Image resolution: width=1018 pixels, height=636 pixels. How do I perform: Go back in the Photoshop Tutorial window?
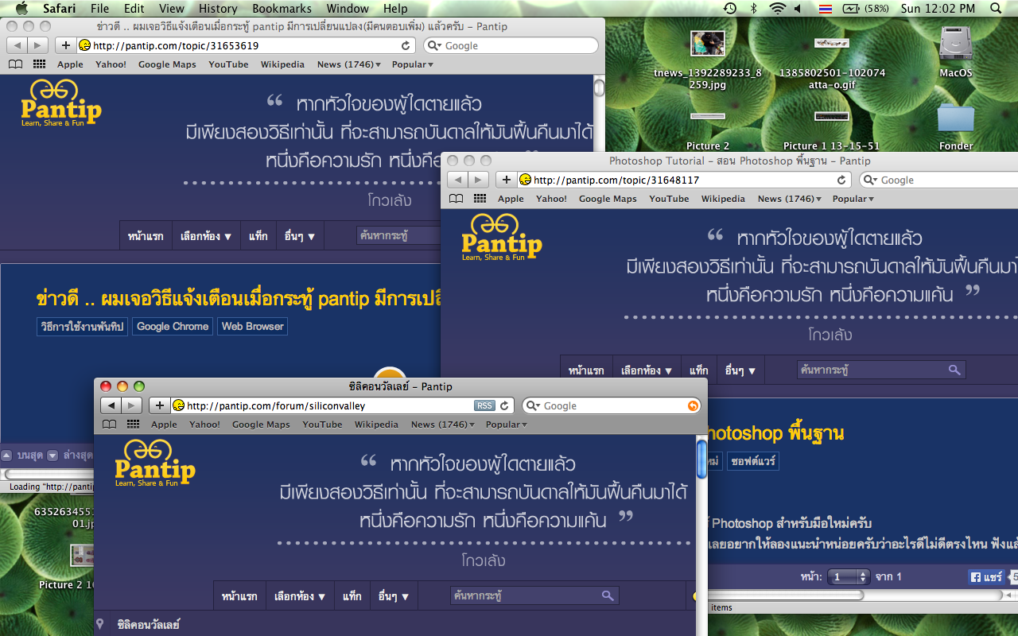coord(457,180)
